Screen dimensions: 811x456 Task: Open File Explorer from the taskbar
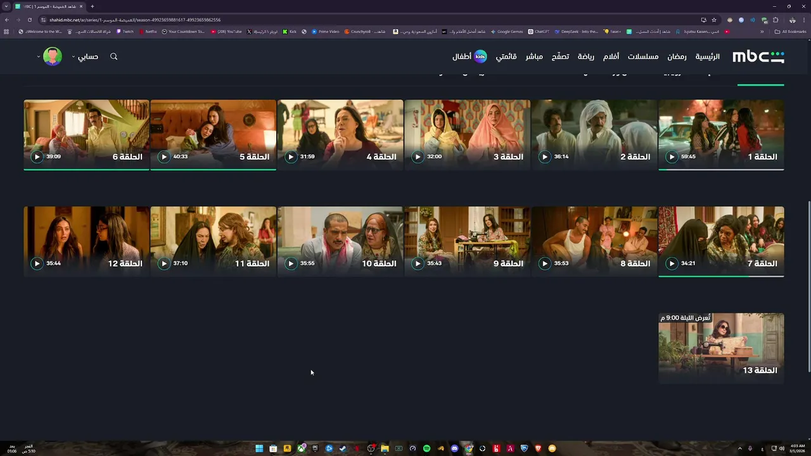pyautogui.click(x=385, y=448)
